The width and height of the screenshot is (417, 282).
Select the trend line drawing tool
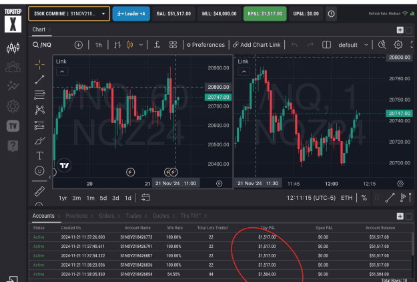pos(39,80)
